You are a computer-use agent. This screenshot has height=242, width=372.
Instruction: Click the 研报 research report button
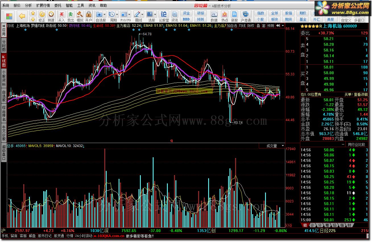coord(201,13)
